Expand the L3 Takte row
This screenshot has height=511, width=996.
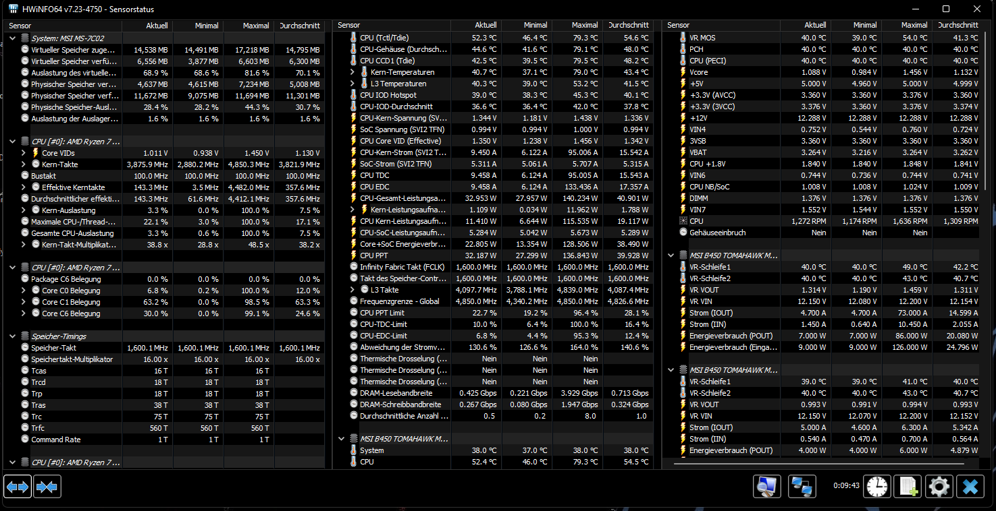(x=352, y=290)
